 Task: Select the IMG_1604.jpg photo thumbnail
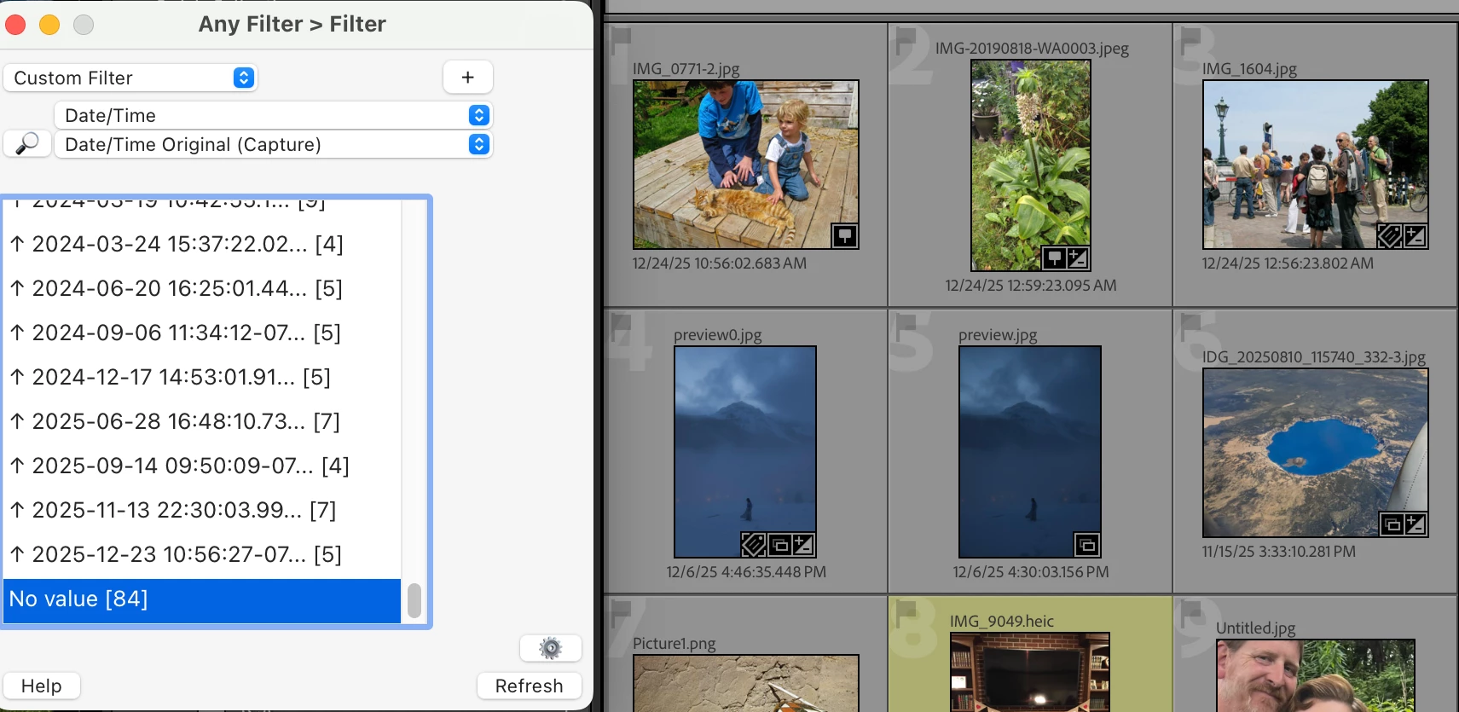1315,165
